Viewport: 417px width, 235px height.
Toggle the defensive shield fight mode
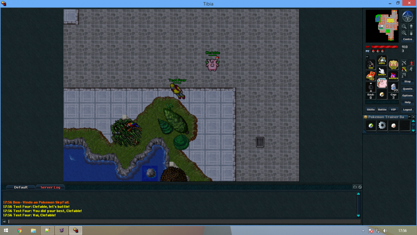click(404, 75)
